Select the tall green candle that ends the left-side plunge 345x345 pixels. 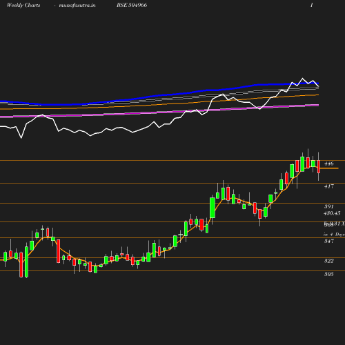click(26, 262)
